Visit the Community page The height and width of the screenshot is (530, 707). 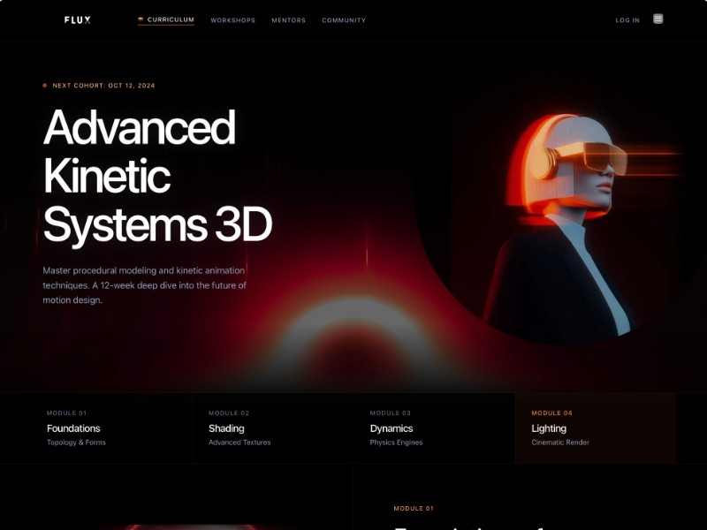pos(344,19)
